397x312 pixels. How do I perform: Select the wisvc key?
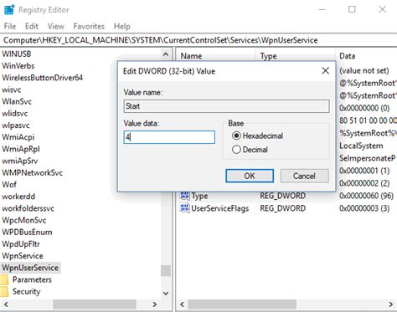[x=12, y=90]
